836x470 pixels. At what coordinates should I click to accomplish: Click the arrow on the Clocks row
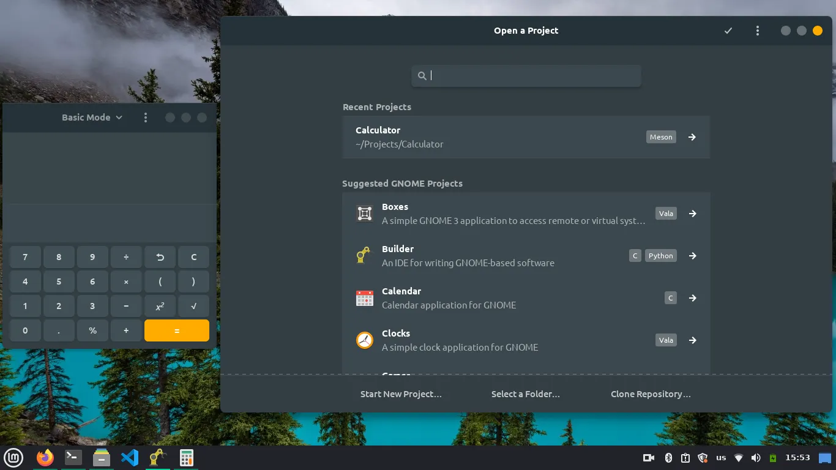pyautogui.click(x=693, y=340)
